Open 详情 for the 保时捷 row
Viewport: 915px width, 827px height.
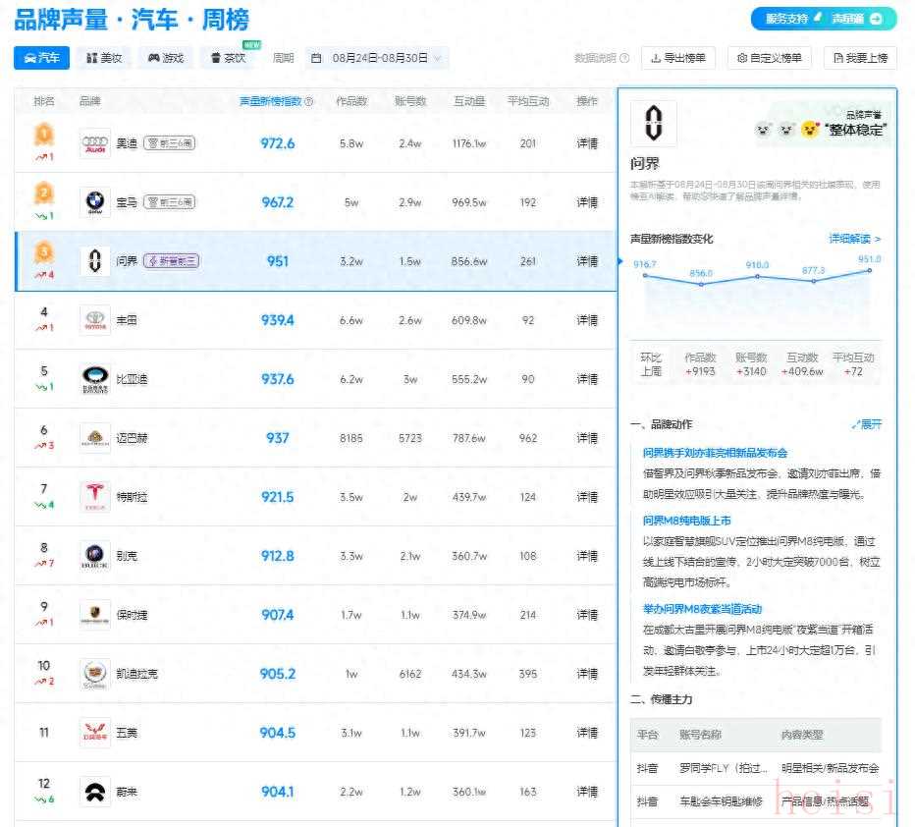(587, 615)
